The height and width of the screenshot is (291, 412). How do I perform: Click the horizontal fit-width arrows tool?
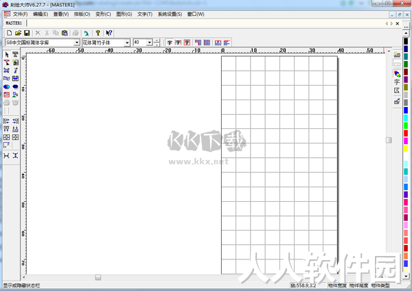click(x=16, y=78)
